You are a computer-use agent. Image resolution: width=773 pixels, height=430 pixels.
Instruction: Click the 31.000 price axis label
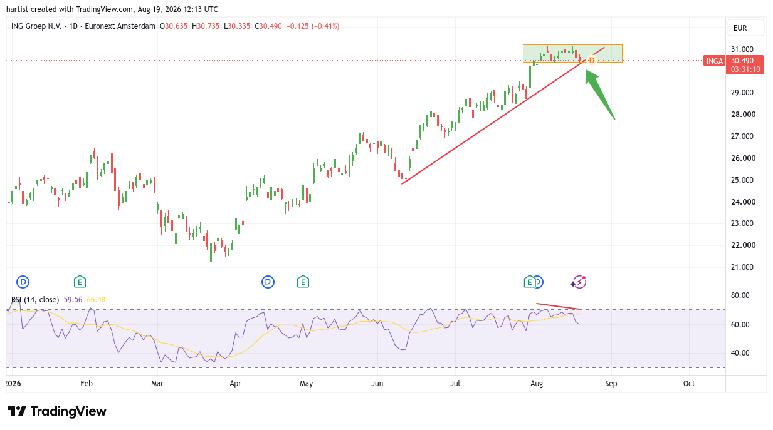[742, 49]
